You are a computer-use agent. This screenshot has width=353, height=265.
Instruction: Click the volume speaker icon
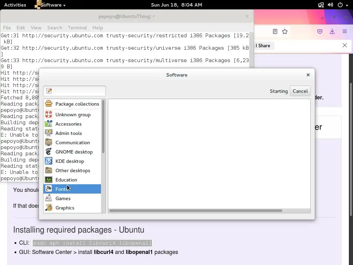(330, 5)
